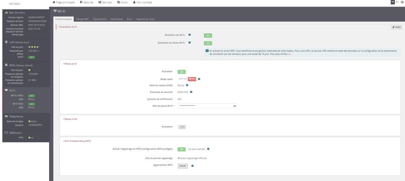Collapse the Wi-Fi Protected Setup (WPS) section
The image size is (405, 181).
coord(77,141)
